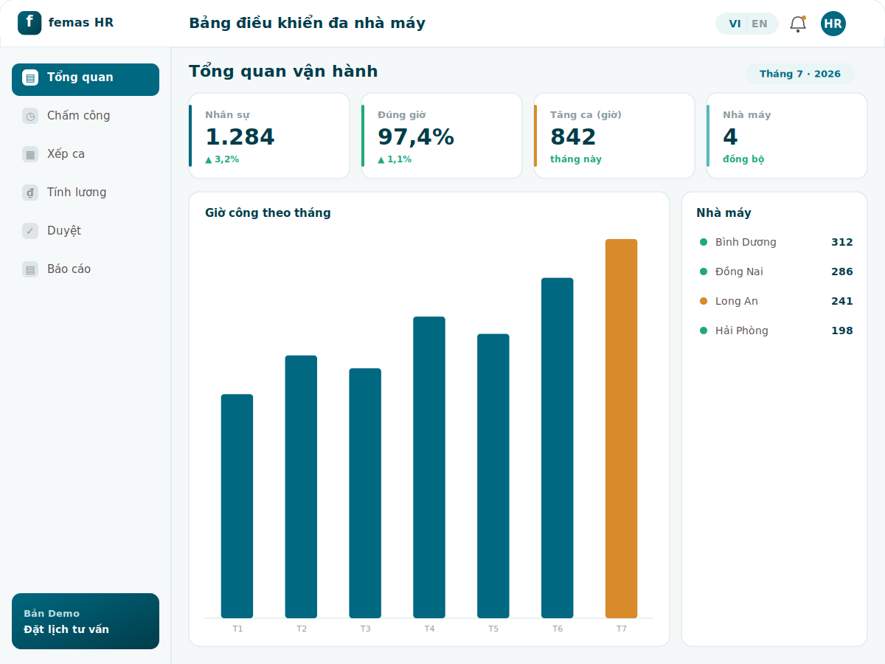The width and height of the screenshot is (885, 664).
Task: Click the HR user avatar
Action: pos(833,24)
